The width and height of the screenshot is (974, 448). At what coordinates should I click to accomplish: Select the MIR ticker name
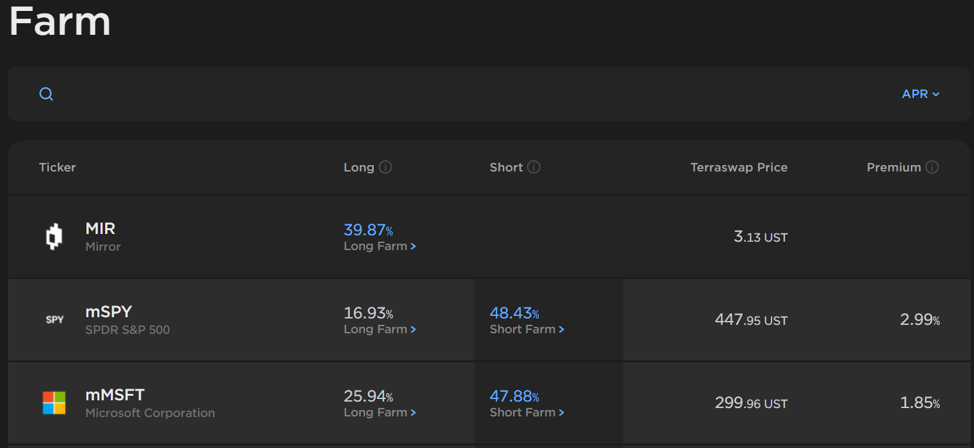click(101, 229)
